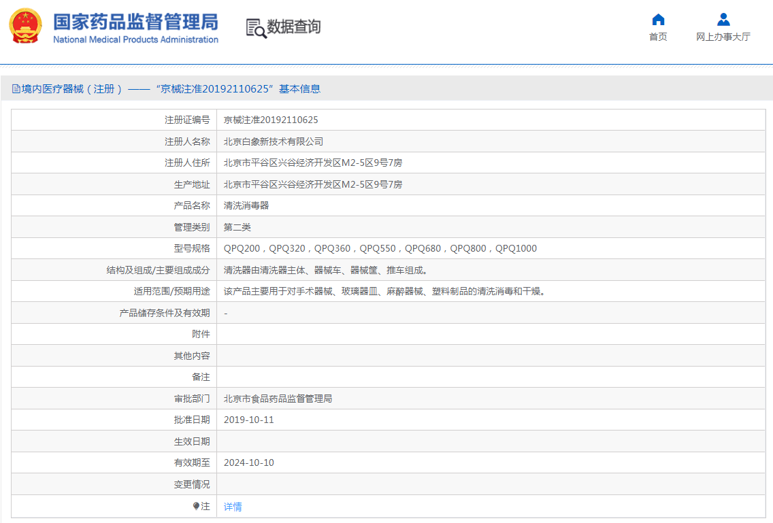Image resolution: width=773 pixels, height=523 pixels.
Task: Click the 批准日期 date 2019-10-11
Action: tap(250, 420)
